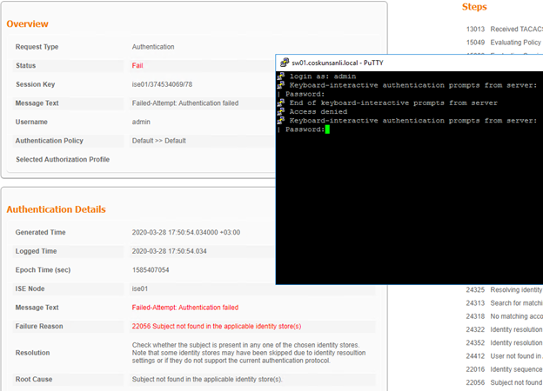Click the PuTTY title 'sw01.coskunsanli.local - PuTTY'

pos(338,63)
